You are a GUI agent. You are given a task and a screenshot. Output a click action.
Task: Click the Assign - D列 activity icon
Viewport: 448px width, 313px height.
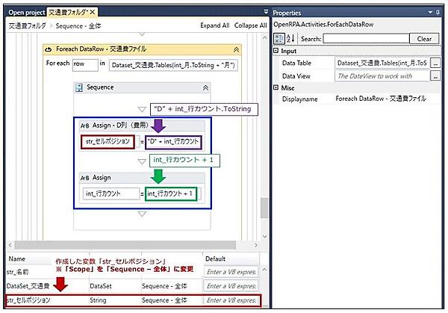coord(84,125)
